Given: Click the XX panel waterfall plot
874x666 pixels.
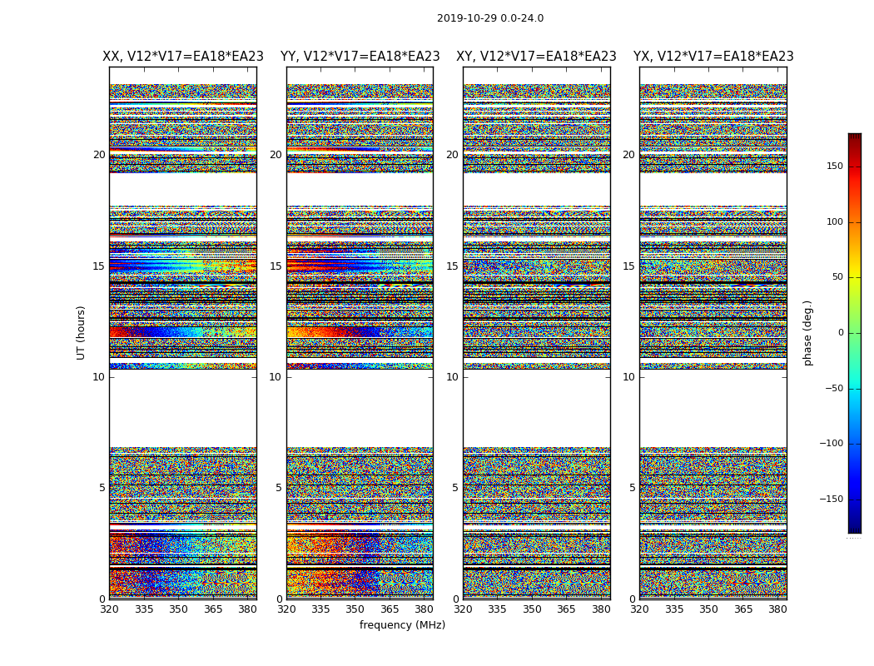Looking at the screenshot, I should (x=183, y=333).
